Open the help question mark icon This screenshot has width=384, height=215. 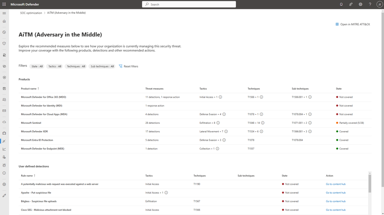coord(370,4)
